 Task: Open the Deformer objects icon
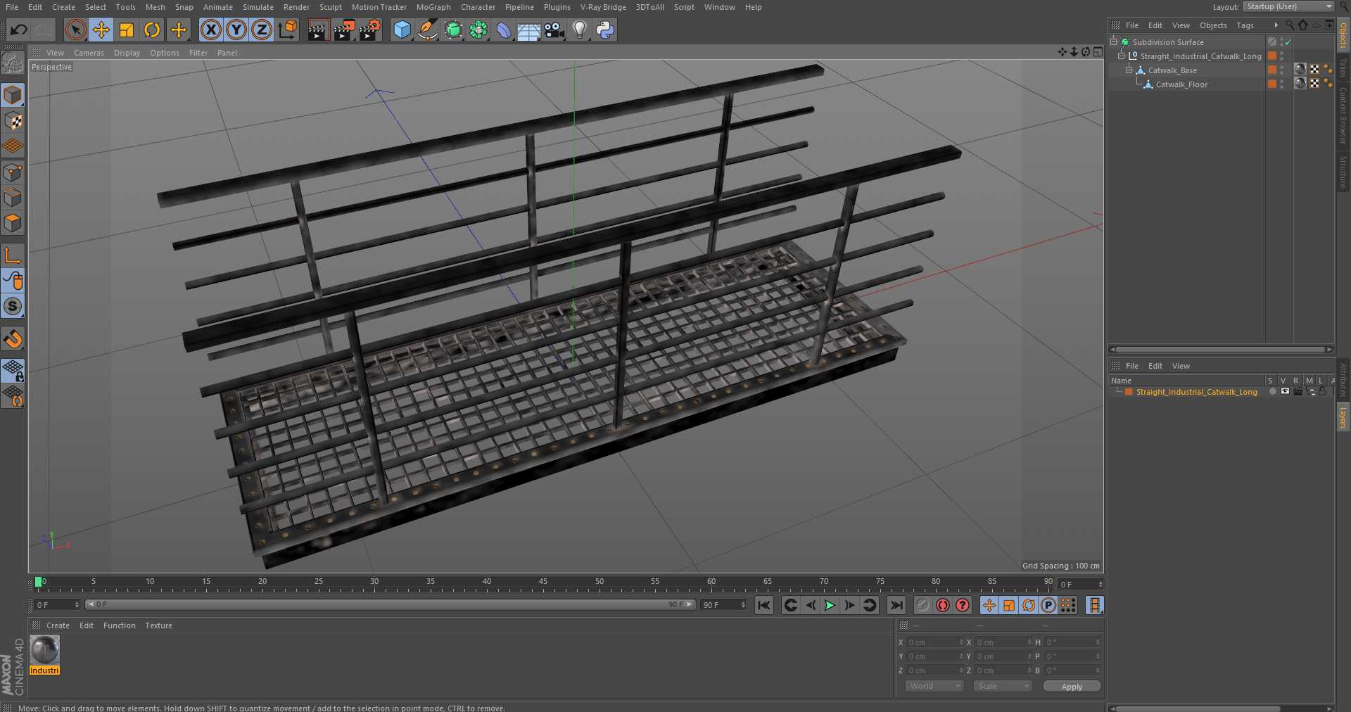(504, 30)
